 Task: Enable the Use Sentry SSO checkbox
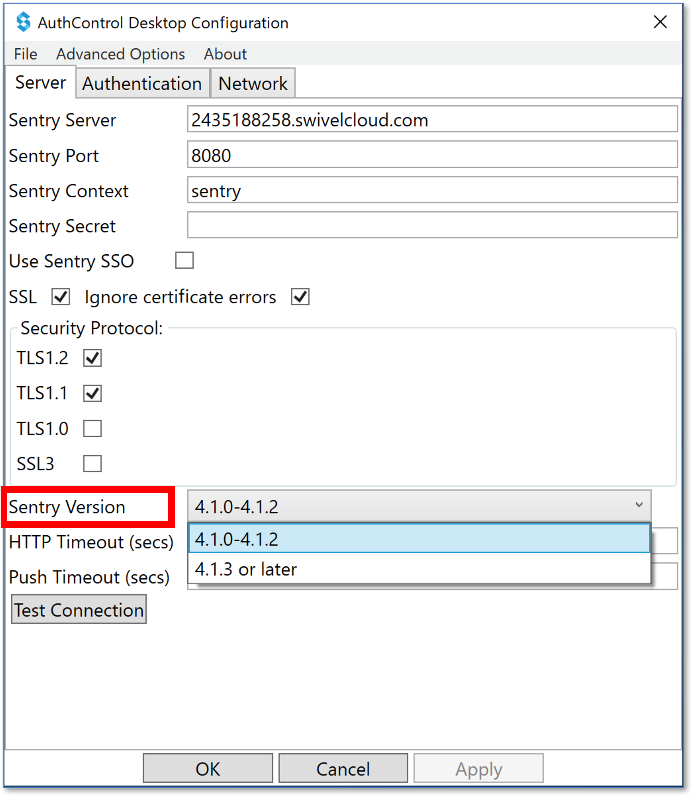tap(184, 260)
